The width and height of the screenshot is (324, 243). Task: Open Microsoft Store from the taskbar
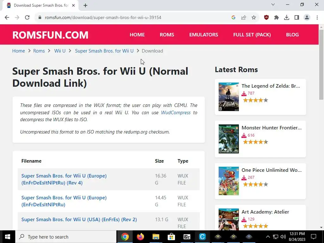[x=171, y=237]
